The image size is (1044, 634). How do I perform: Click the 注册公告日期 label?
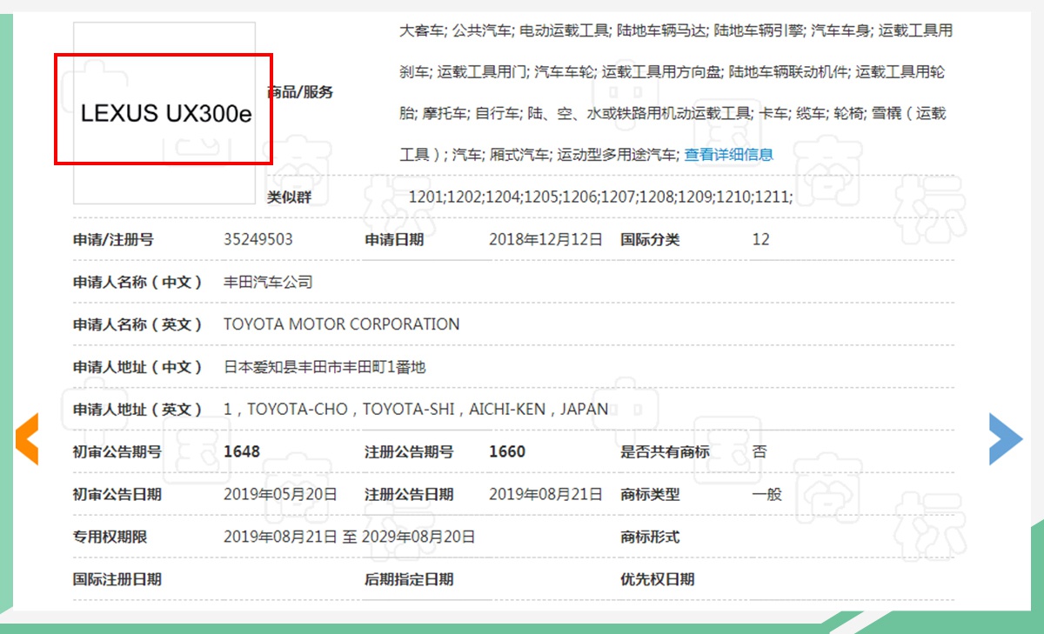pyautogui.click(x=409, y=494)
